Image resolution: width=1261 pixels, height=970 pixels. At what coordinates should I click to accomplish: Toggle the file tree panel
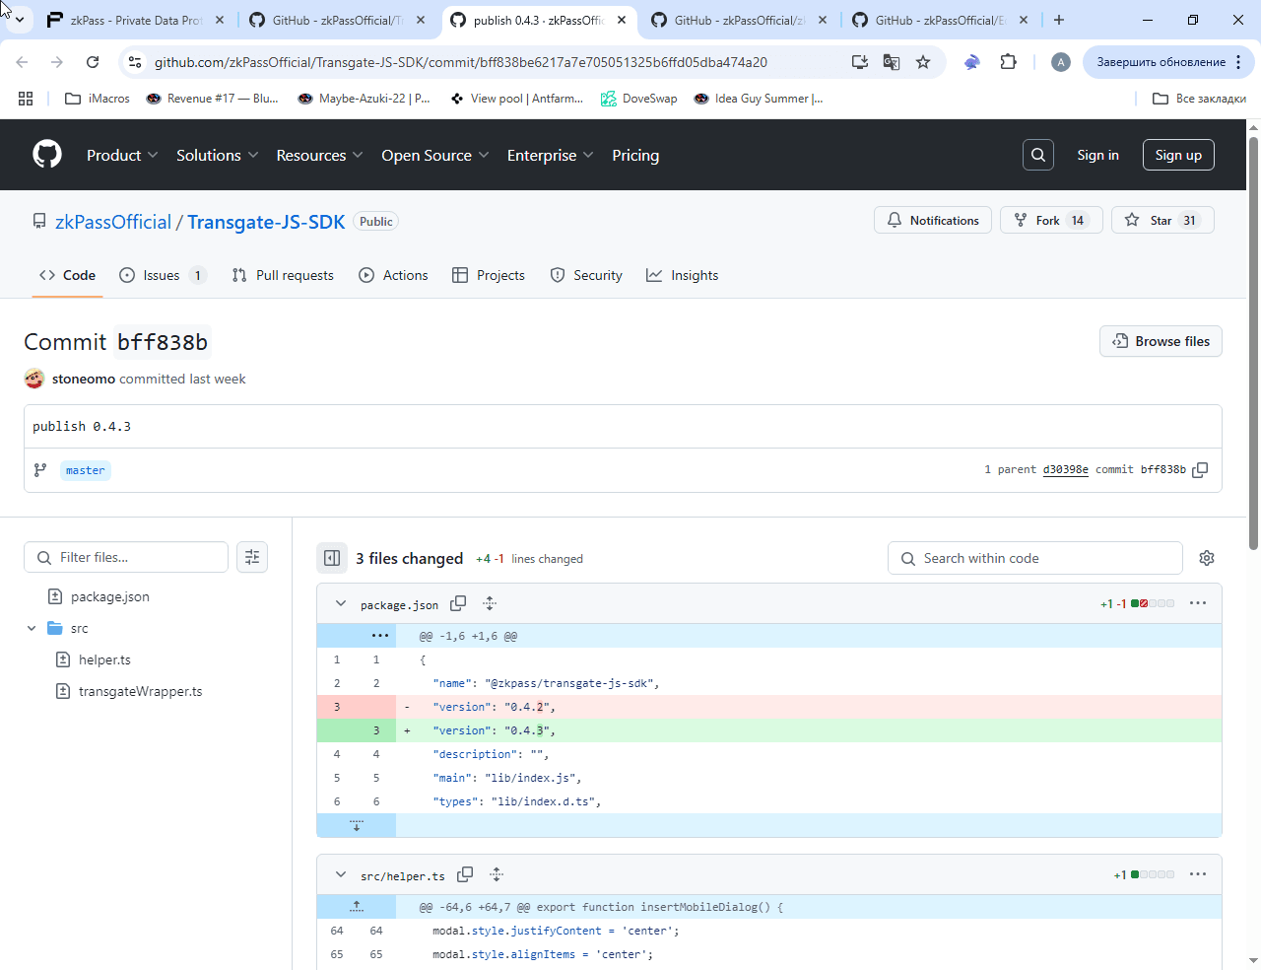[332, 558]
